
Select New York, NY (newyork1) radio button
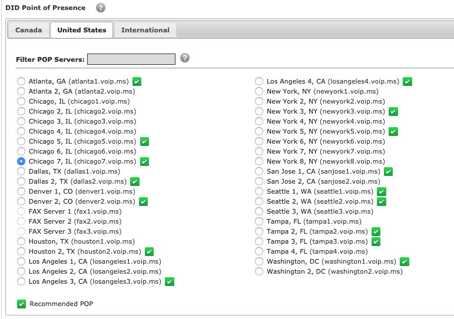259,91
